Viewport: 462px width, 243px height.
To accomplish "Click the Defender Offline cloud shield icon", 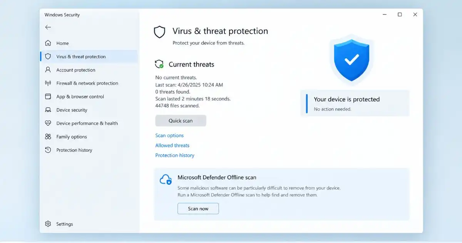I will [x=166, y=179].
